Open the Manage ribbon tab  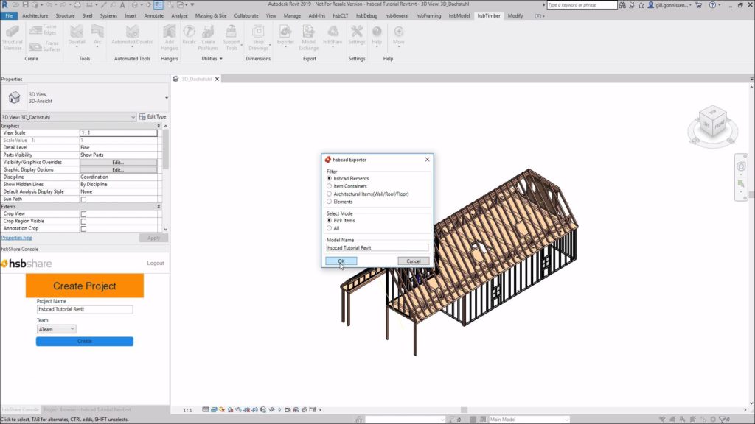pos(292,16)
